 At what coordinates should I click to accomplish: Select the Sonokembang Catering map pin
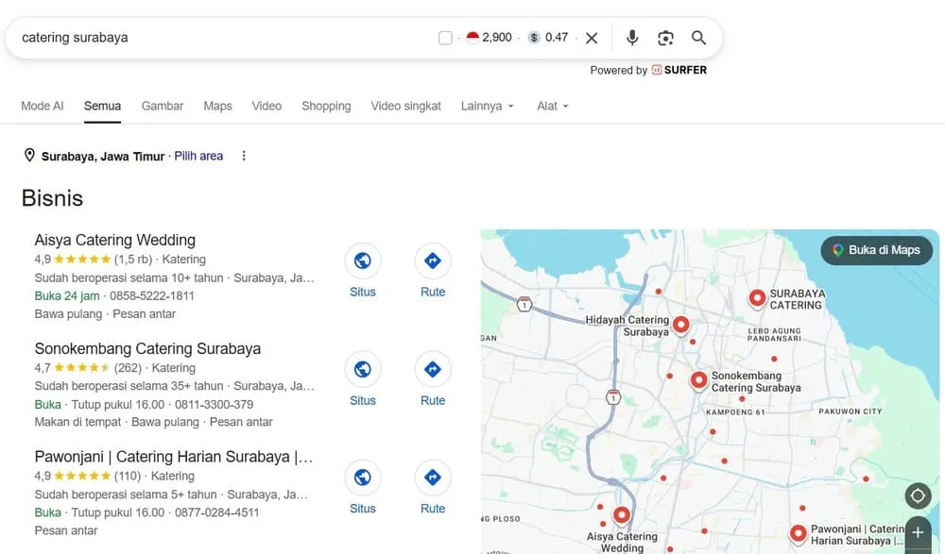pos(698,380)
